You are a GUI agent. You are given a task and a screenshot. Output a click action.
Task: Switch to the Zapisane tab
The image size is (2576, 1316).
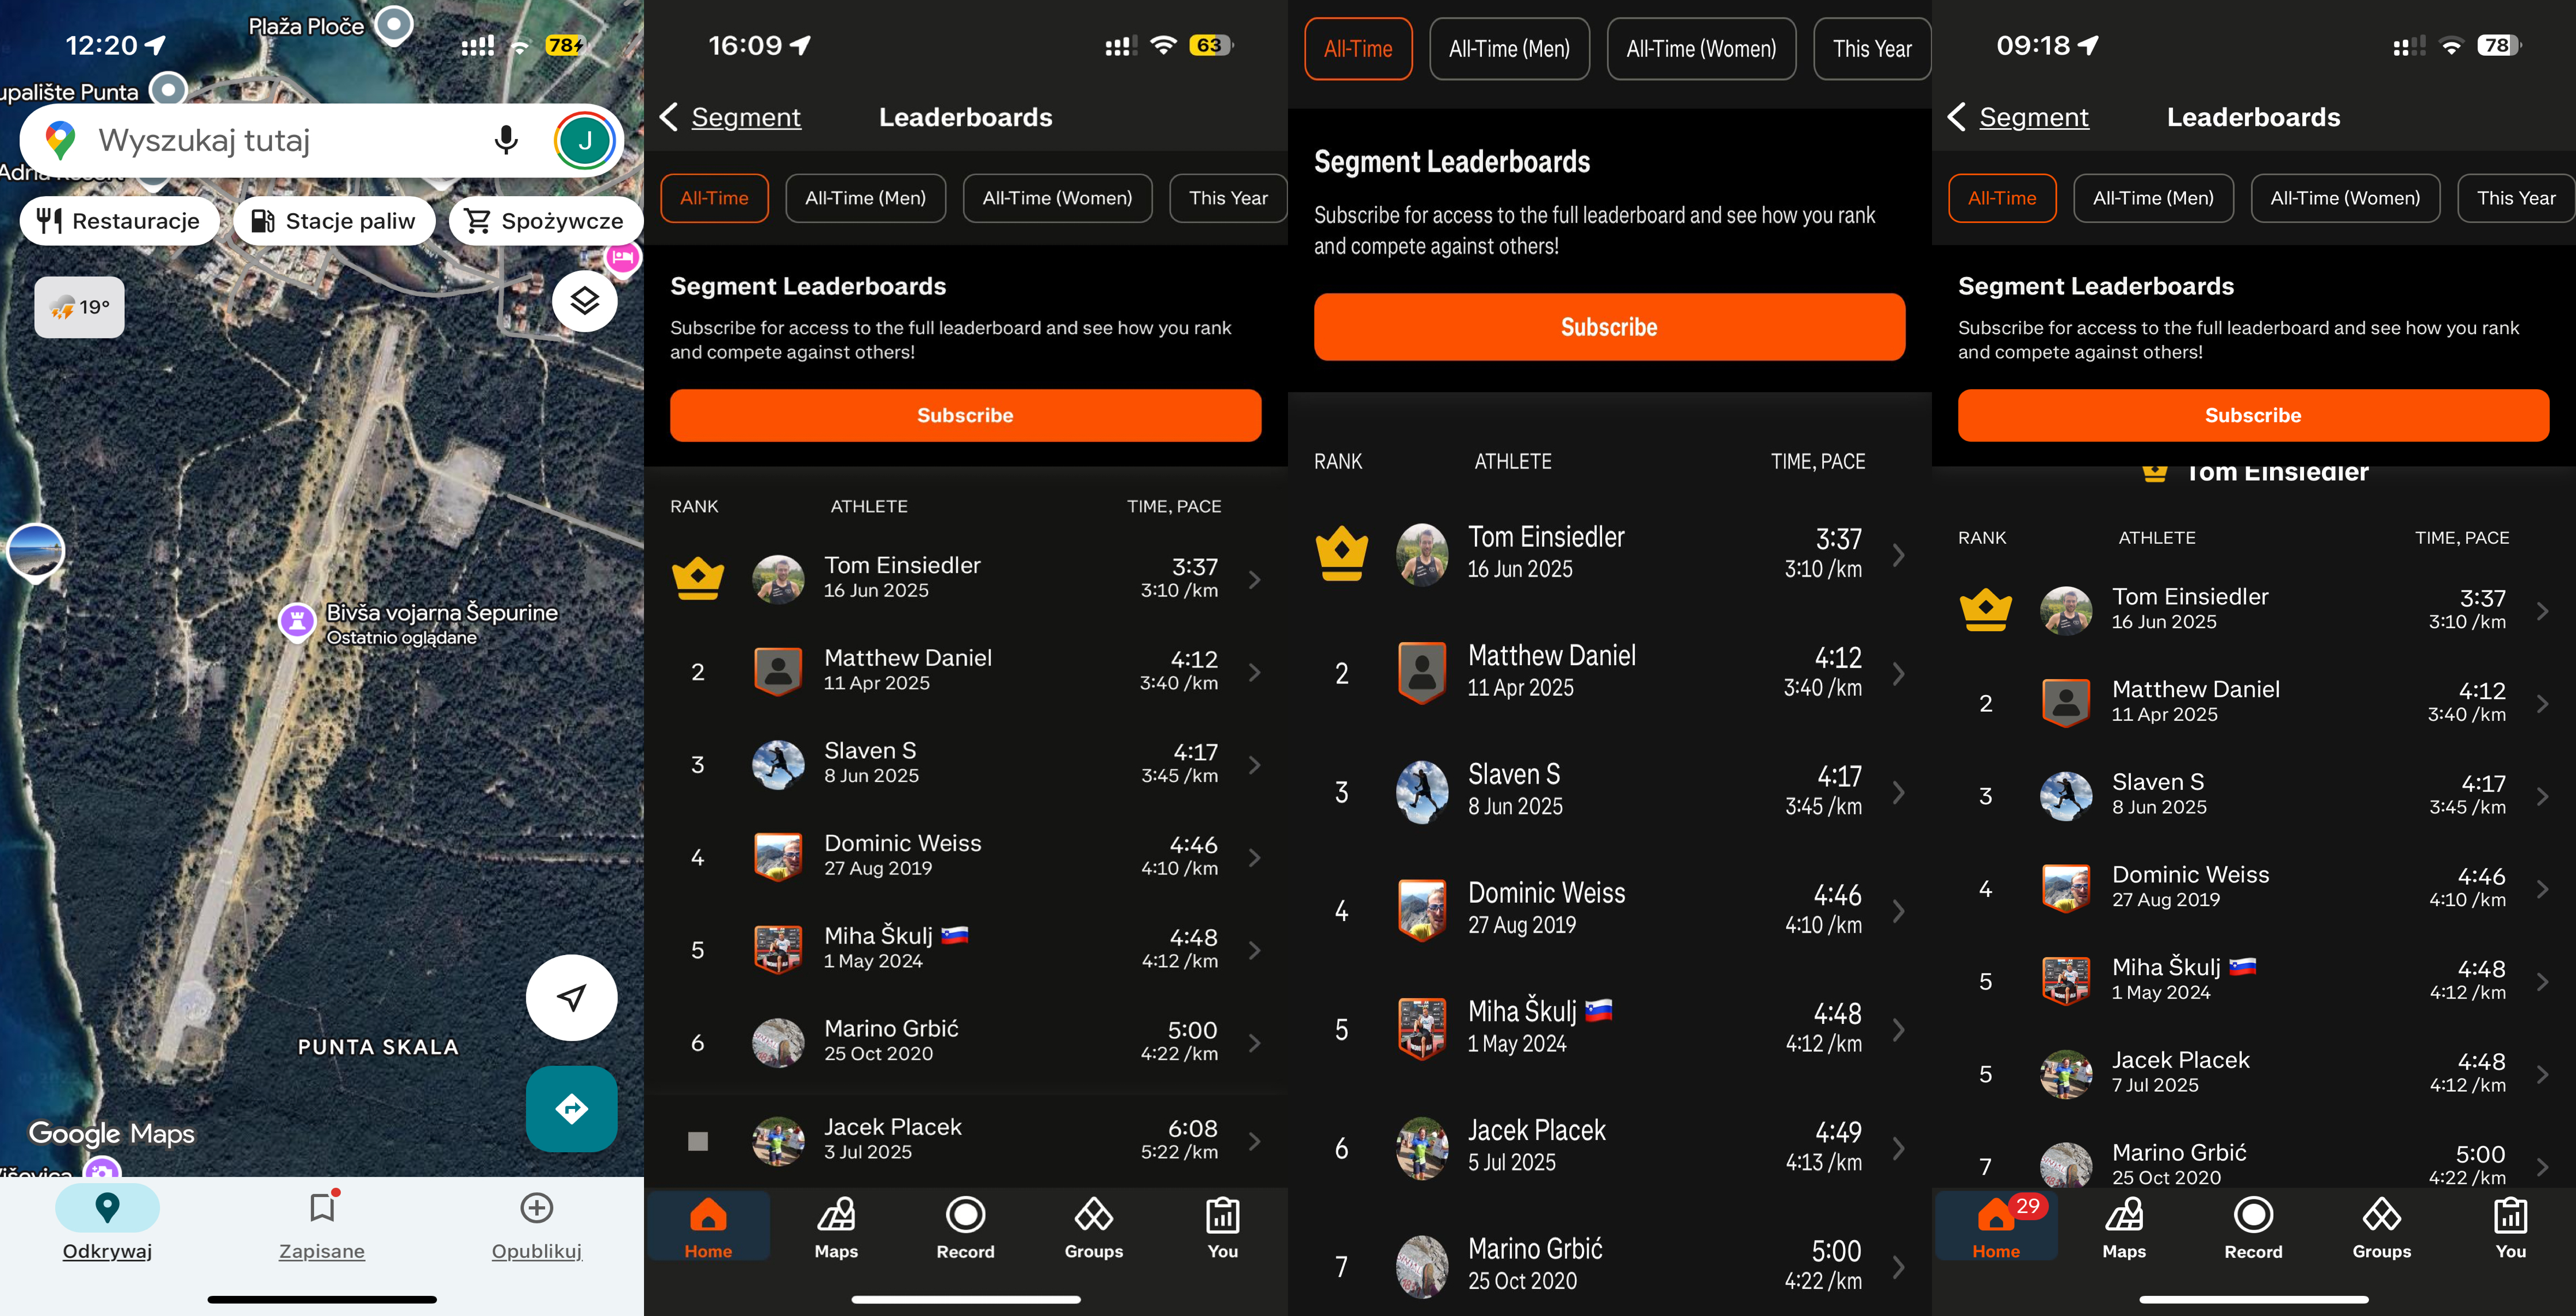coord(322,1226)
